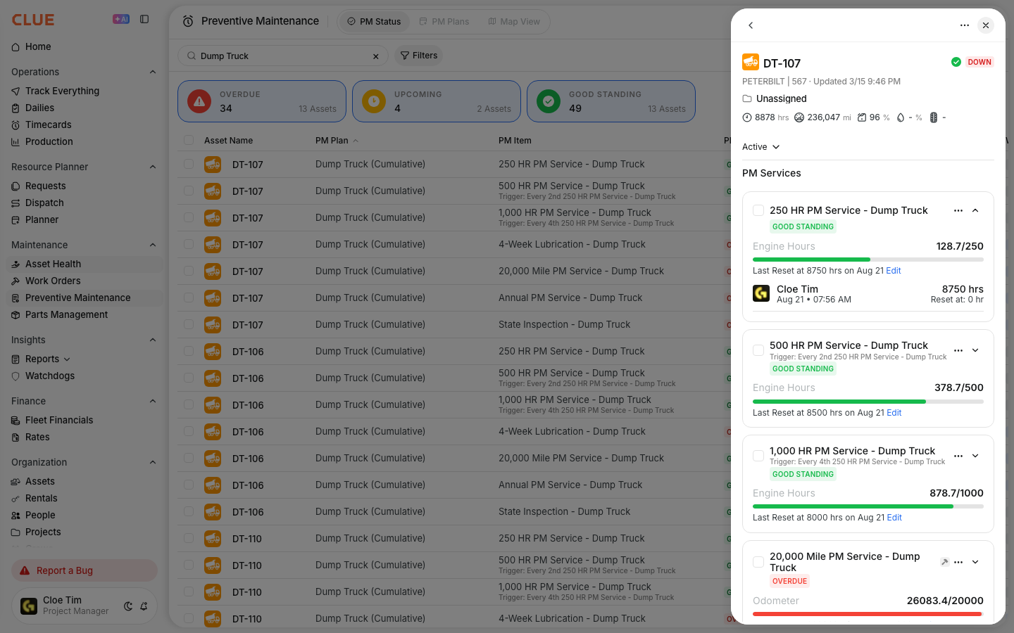The height and width of the screenshot is (633, 1014).
Task: Switch to the PM Status tab
Action: (x=373, y=22)
